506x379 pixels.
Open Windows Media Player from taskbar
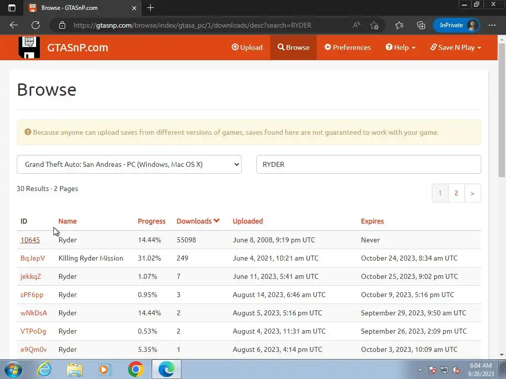tap(105, 370)
